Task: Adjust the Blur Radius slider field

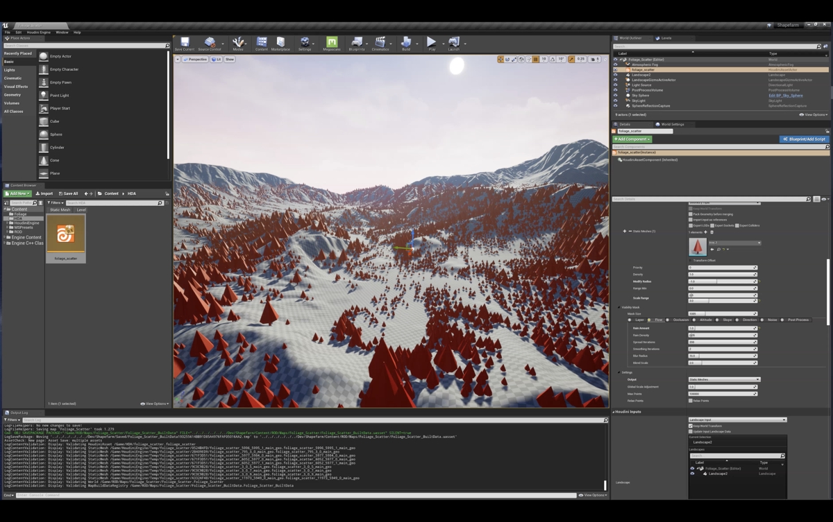Action: coord(723,356)
